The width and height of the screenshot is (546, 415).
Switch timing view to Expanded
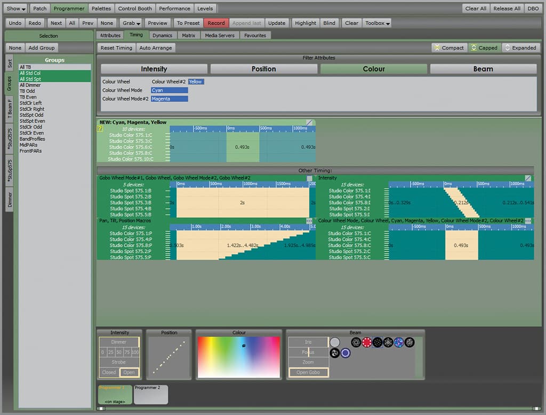(521, 48)
